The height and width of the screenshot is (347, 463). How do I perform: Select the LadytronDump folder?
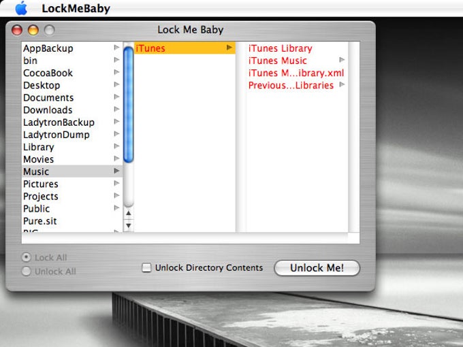pyautogui.click(x=72, y=135)
